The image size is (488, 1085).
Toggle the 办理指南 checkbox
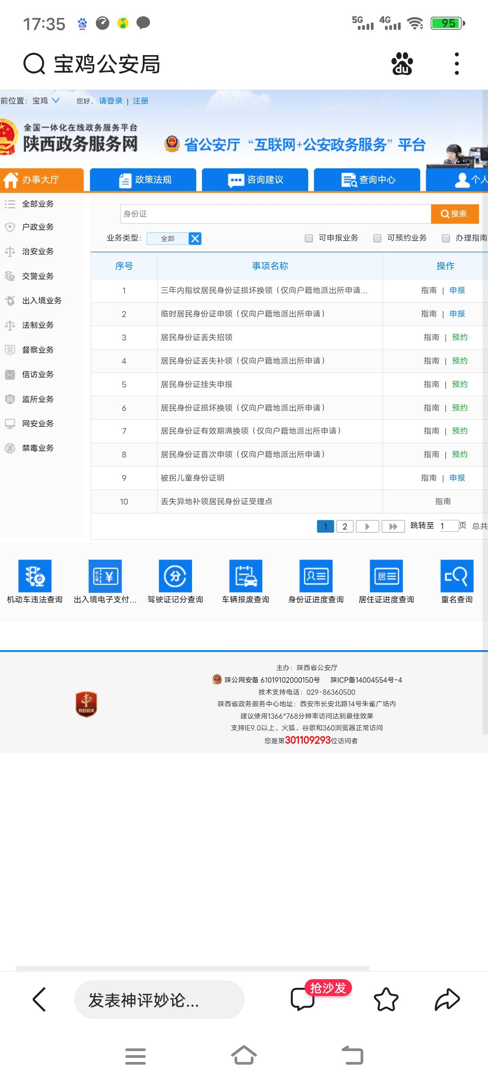[446, 238]
